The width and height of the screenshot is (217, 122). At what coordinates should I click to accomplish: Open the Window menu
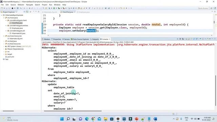(57, 5)
